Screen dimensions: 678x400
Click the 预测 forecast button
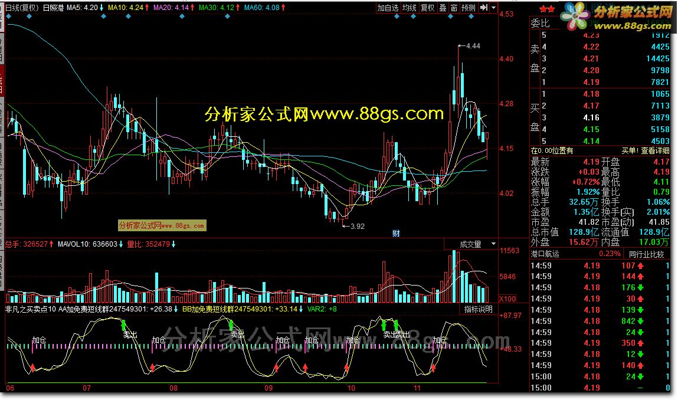coord(469,7)
